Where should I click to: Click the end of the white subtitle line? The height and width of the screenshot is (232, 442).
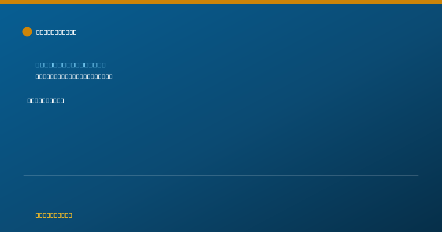point(111,77)
